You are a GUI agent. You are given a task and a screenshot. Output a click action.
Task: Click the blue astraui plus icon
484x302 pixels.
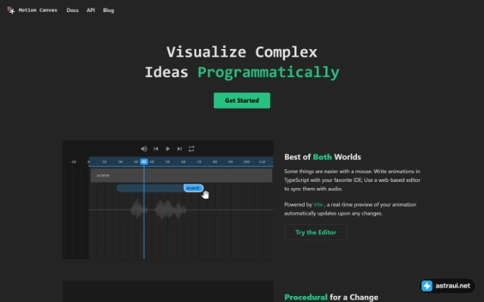point(427,286)
